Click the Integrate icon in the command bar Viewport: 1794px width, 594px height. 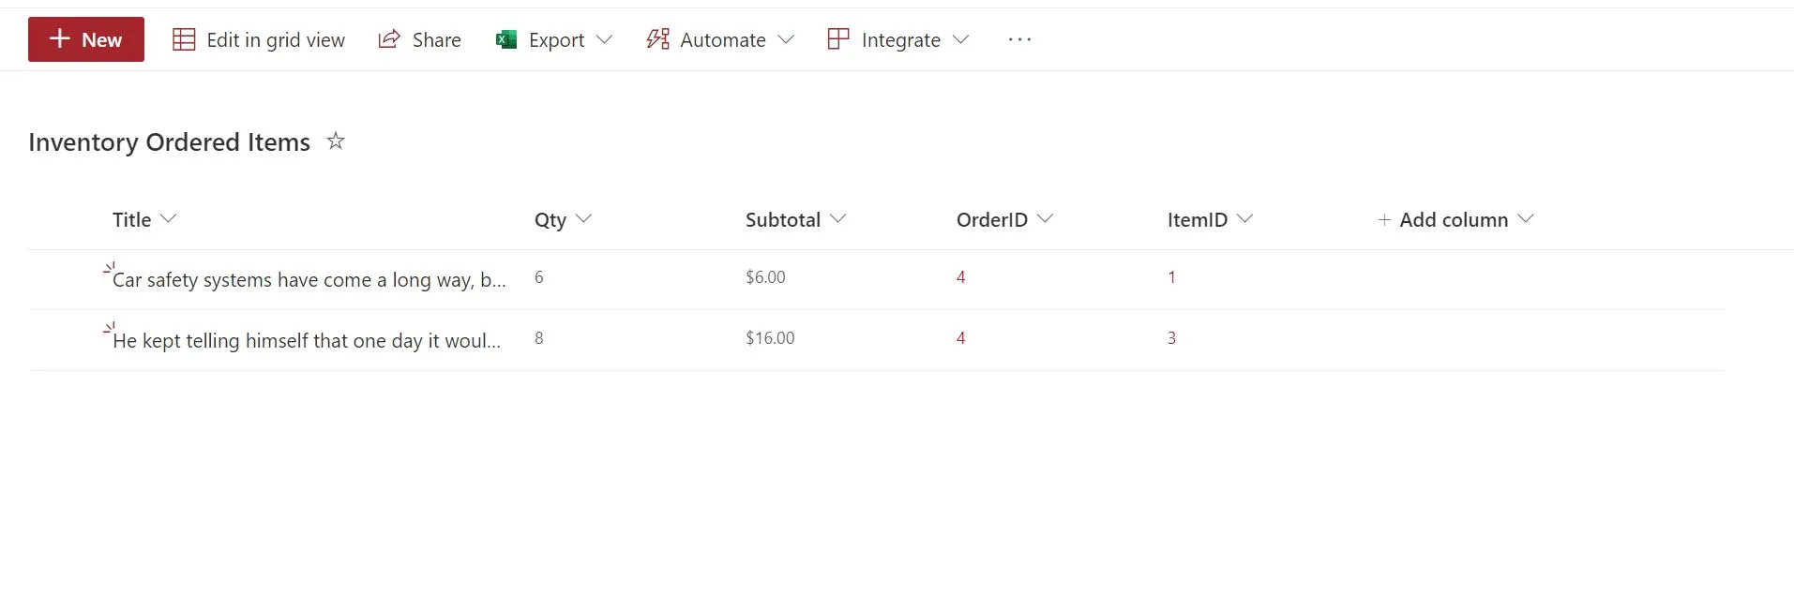click(837, 39)
